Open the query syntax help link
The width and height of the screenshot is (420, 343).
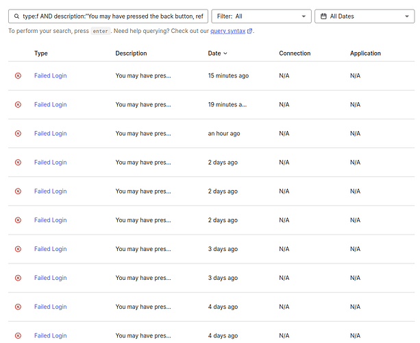coord(227,31)
